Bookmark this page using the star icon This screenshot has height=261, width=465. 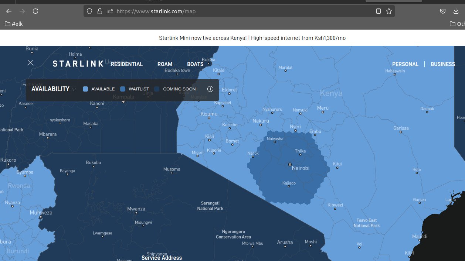tap(389, 11)
